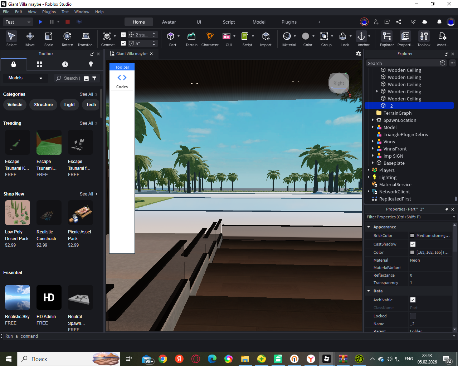The height and width of the screenshot is (366, 458).
Task: Open the Explorer panel button
Action: [x=387, y=39]
